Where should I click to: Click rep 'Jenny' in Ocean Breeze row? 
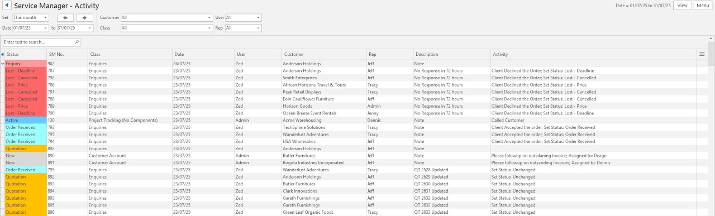[373, 113]
